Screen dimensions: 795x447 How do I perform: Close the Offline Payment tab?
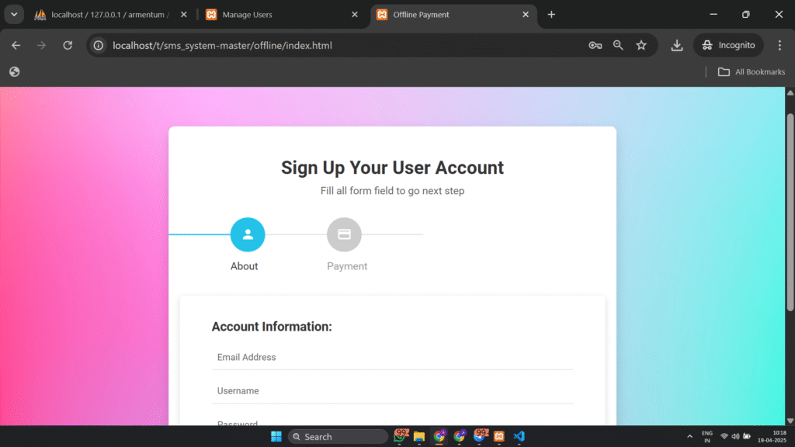[x=526, y=15]
